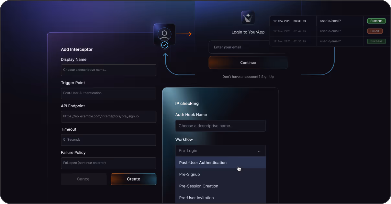Click the user avatar icon tile
The height and width of the screenshot is (204, 391).
coord(164,34)
